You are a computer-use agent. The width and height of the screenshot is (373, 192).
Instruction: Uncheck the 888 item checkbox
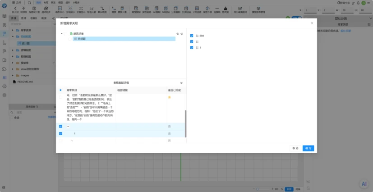(192, 36)
